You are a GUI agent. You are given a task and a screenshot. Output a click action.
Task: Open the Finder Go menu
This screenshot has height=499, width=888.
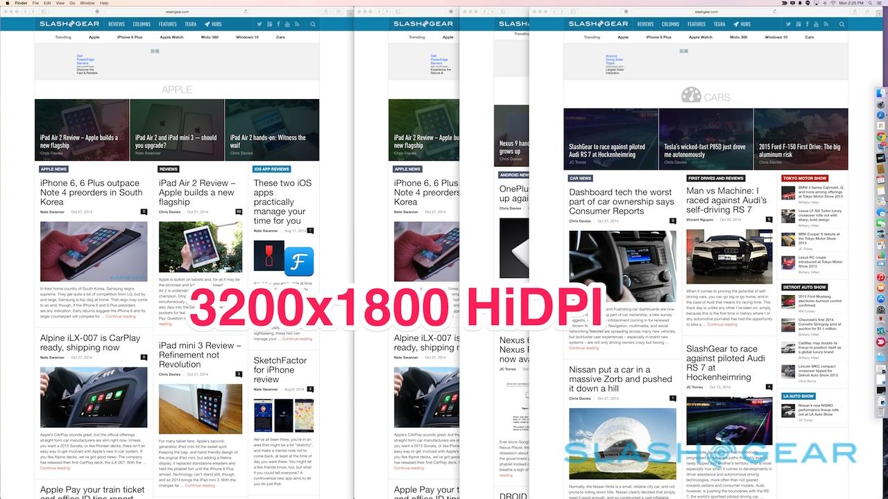click(71, 3)
